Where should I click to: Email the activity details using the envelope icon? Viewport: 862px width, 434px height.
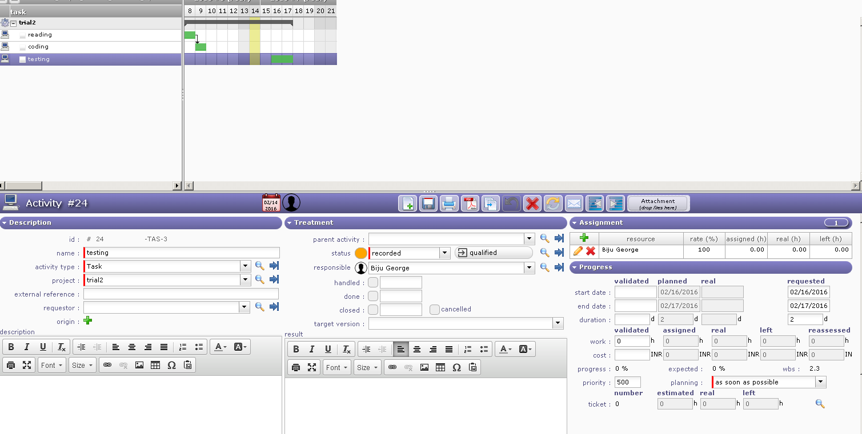point(574,204)
